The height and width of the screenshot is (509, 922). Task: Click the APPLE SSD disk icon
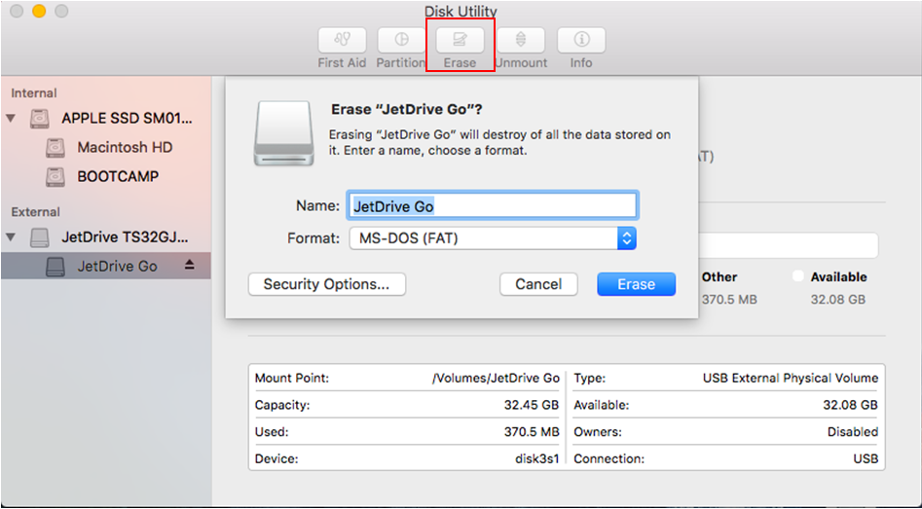tap(40, 120)
